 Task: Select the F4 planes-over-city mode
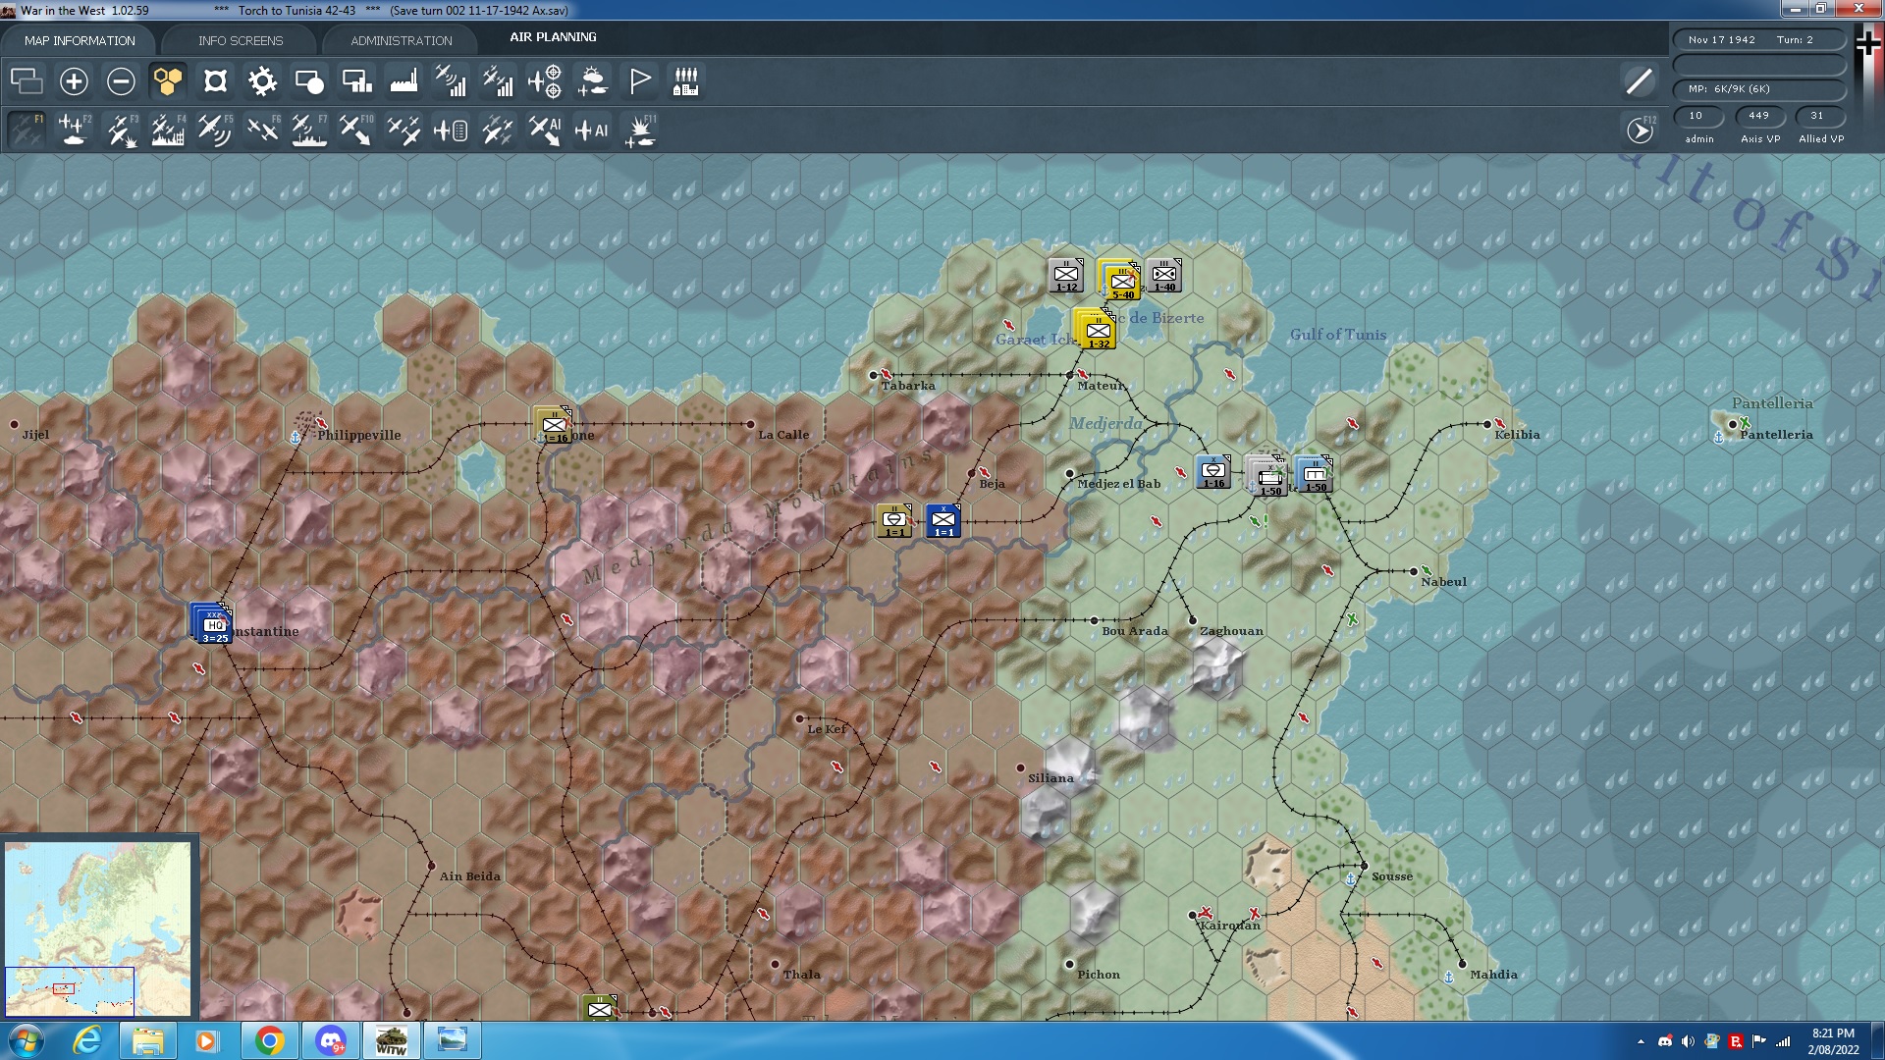168,130
